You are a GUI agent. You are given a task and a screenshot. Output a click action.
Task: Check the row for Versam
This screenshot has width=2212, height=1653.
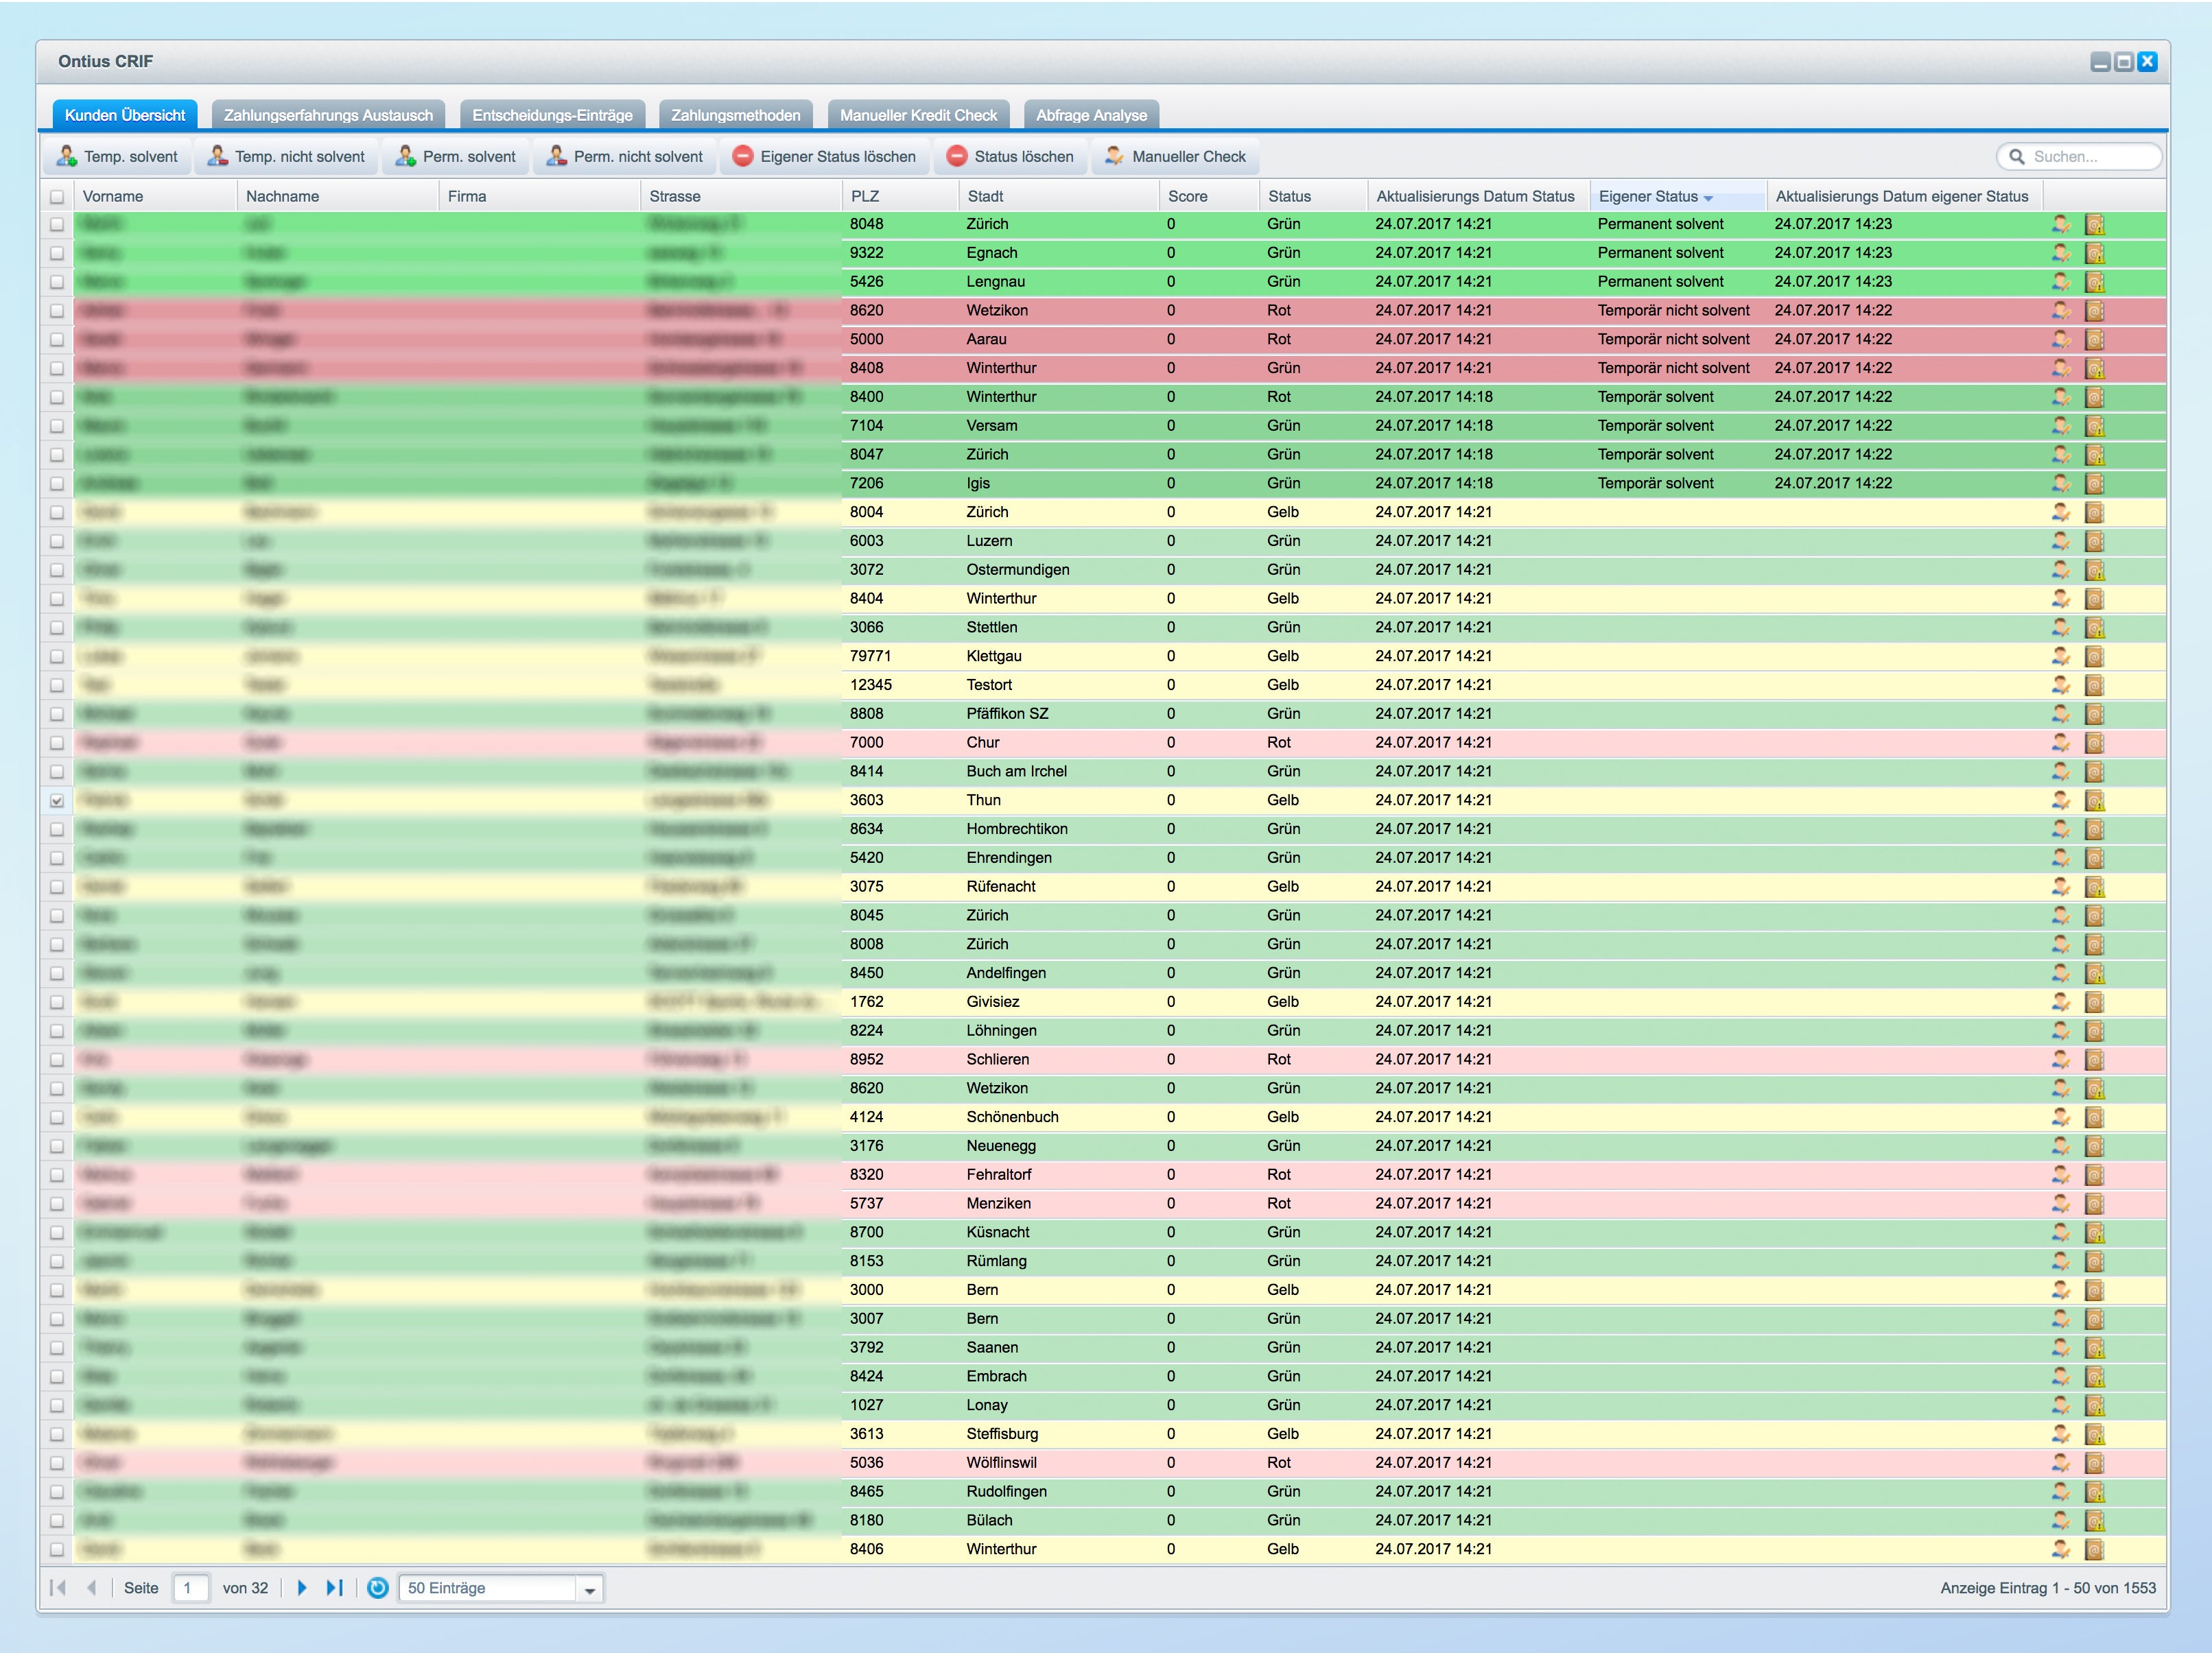coord(57,426)
